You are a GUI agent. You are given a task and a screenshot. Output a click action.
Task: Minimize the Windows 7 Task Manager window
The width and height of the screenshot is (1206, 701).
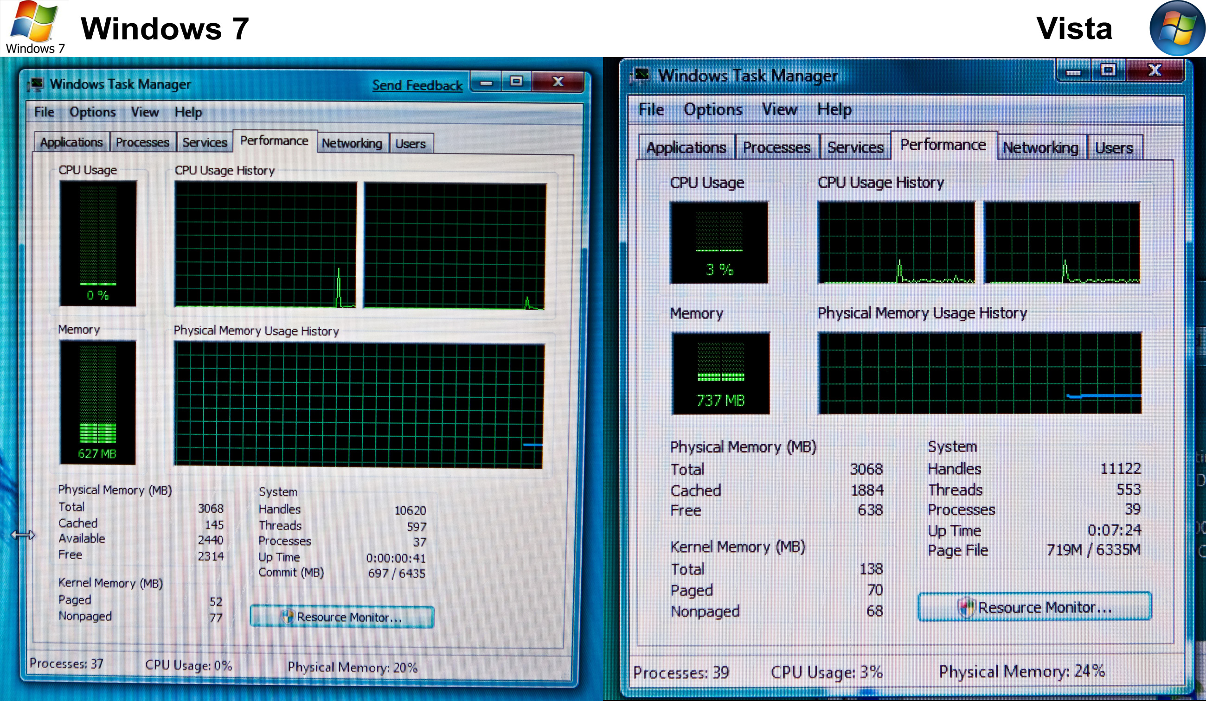pyautogui.click(x=486, y=83)
